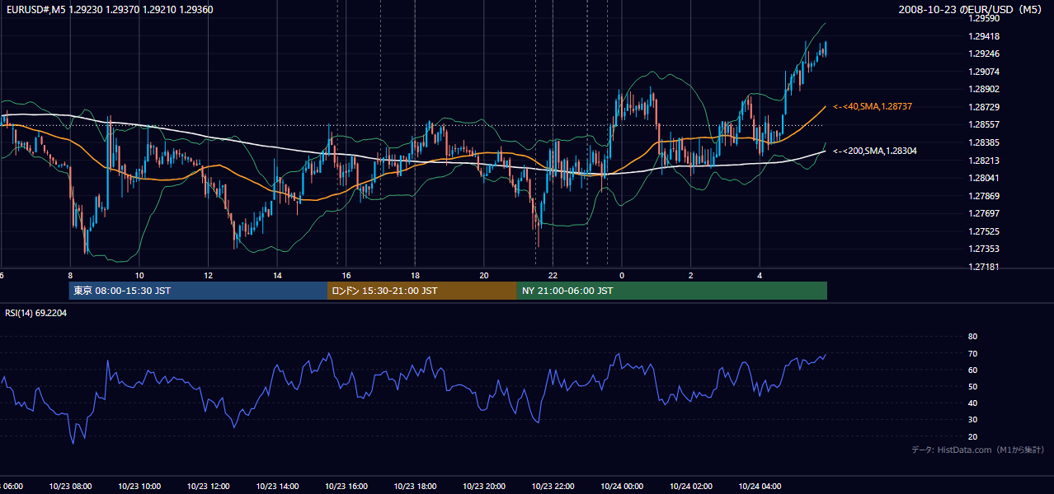Click price axis label 1.28385
1054x494 pixels.
pyautogui.click(x=984, y=142)
